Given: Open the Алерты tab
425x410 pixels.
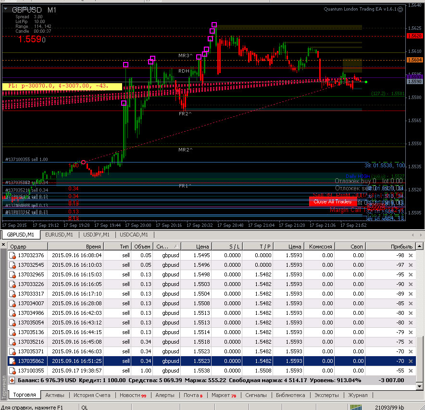Looking at the screenshot, I should (165, 396).
